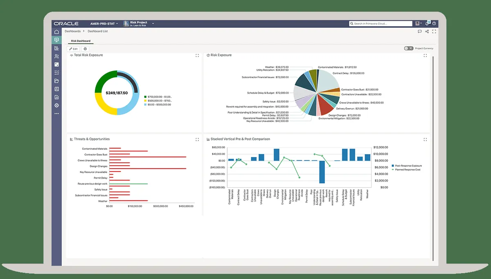Expand the AMER-PRD-STAT dropdown

pyautogui.click(x=104, y=24)
